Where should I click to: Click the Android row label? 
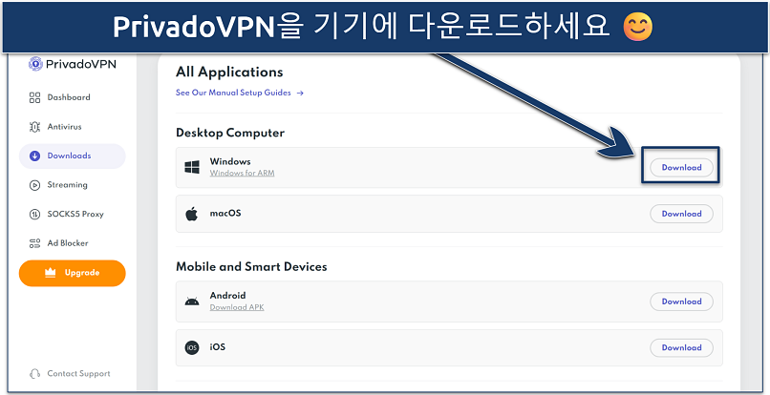(228, 296)
